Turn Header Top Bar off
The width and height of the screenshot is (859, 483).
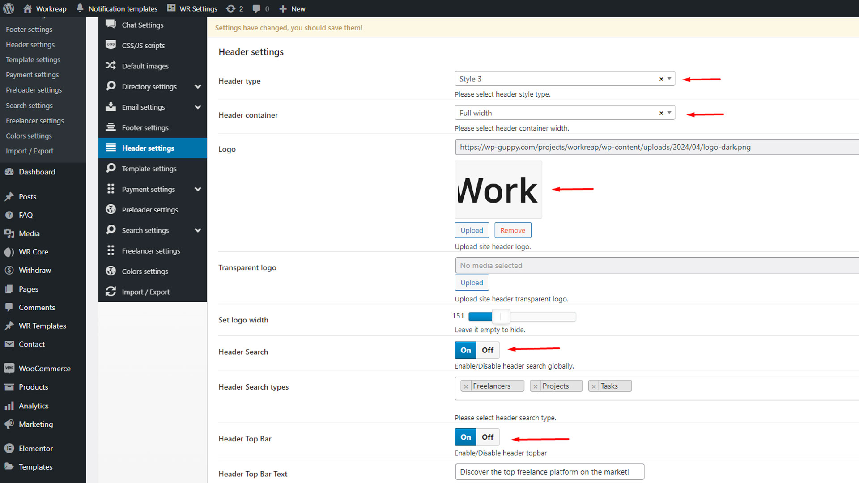coord(488,437)
